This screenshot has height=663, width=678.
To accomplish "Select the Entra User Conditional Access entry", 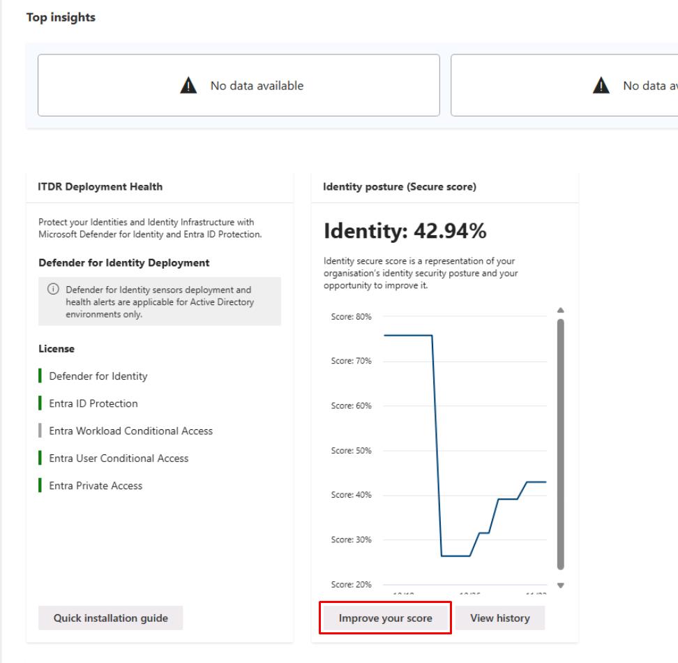I will click(119, 459).
